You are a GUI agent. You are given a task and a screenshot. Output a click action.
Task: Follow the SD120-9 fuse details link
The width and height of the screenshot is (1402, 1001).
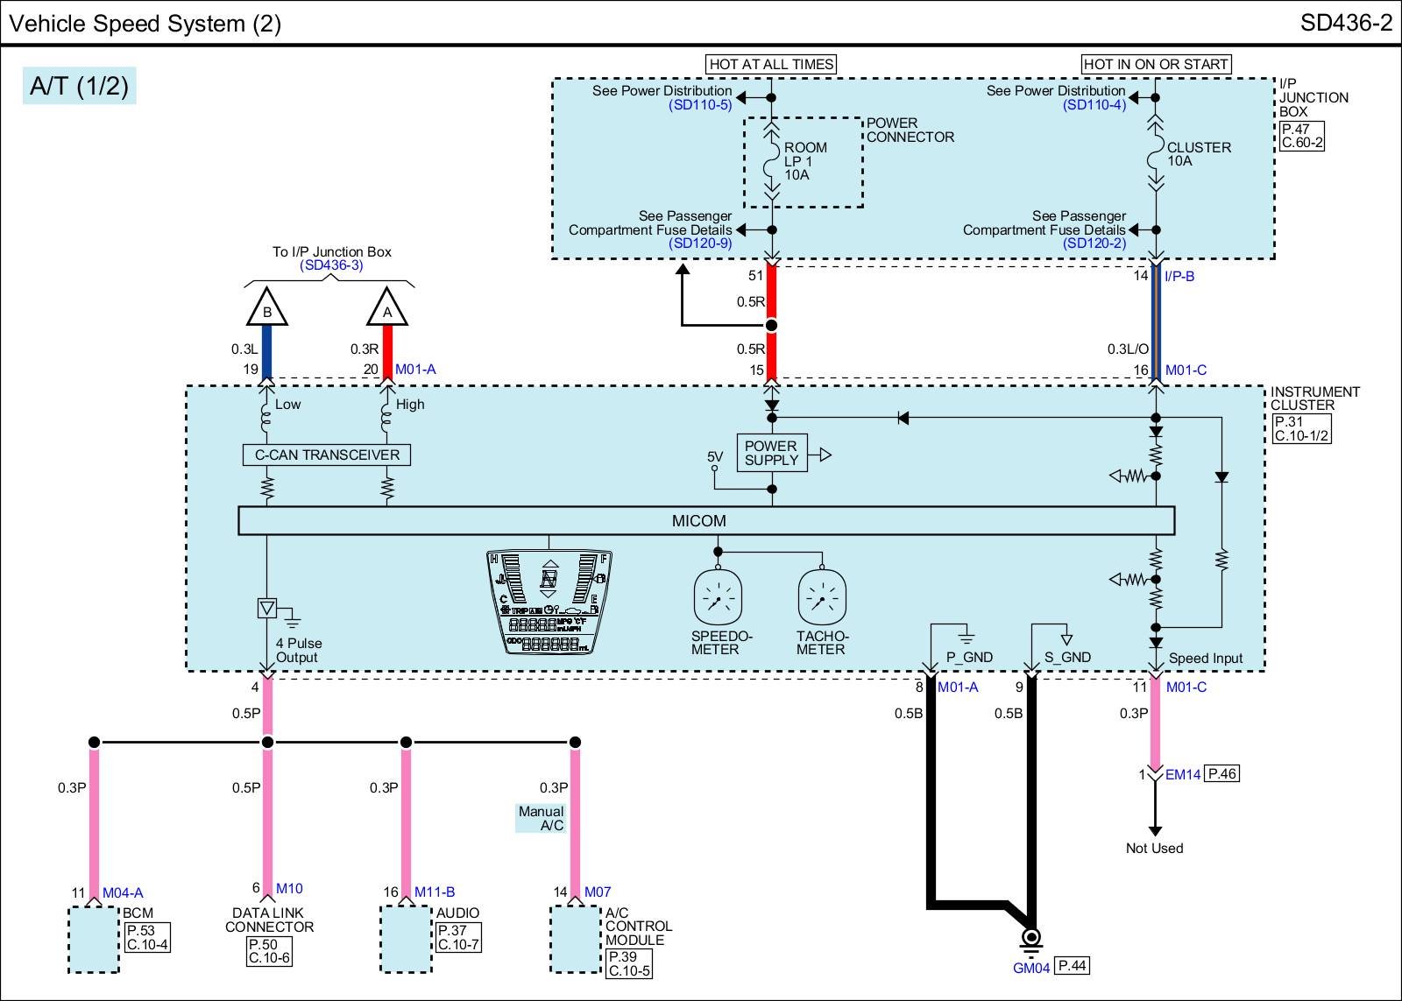pyautogui.click(x=699, y=243)
